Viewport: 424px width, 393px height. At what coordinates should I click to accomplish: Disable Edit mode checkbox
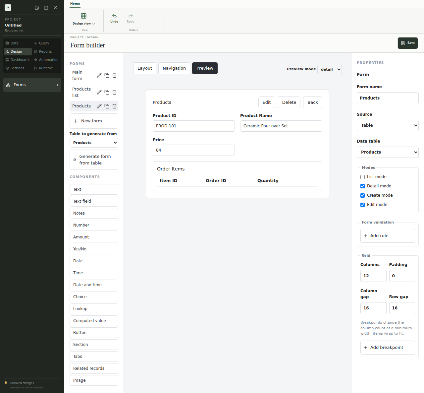pos(362,205)
